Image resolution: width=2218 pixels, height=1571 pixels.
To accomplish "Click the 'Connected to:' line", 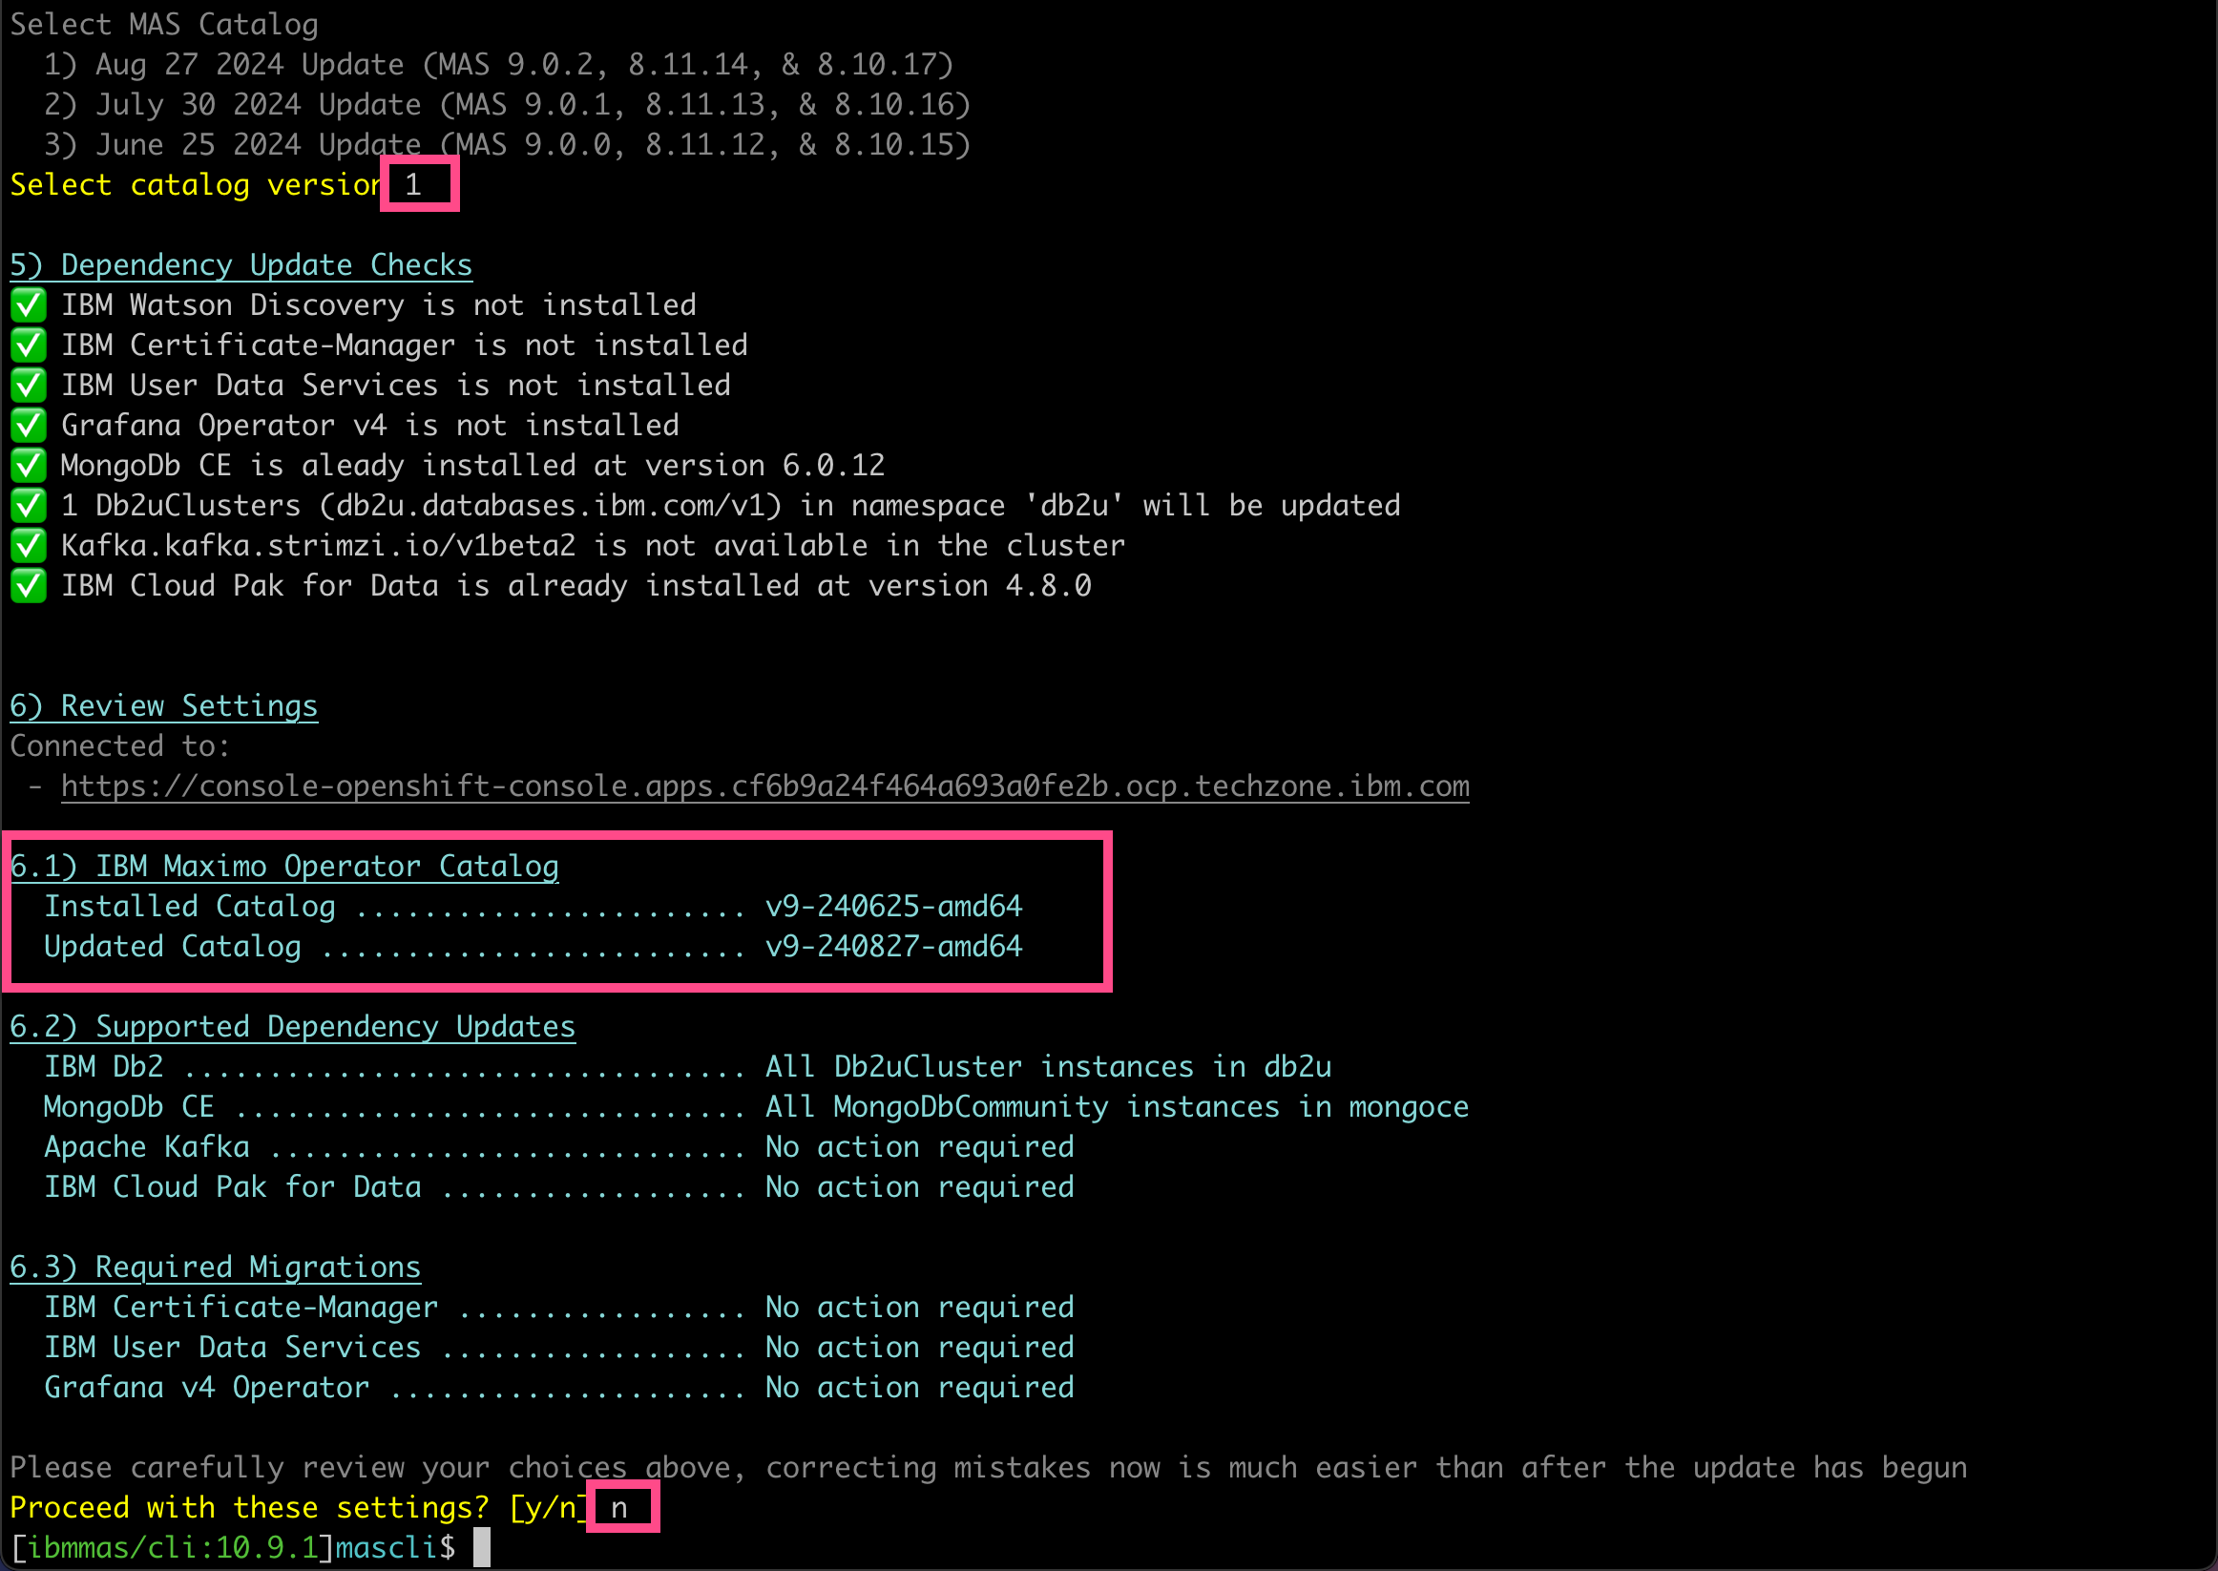I will [x=120, y=746].
